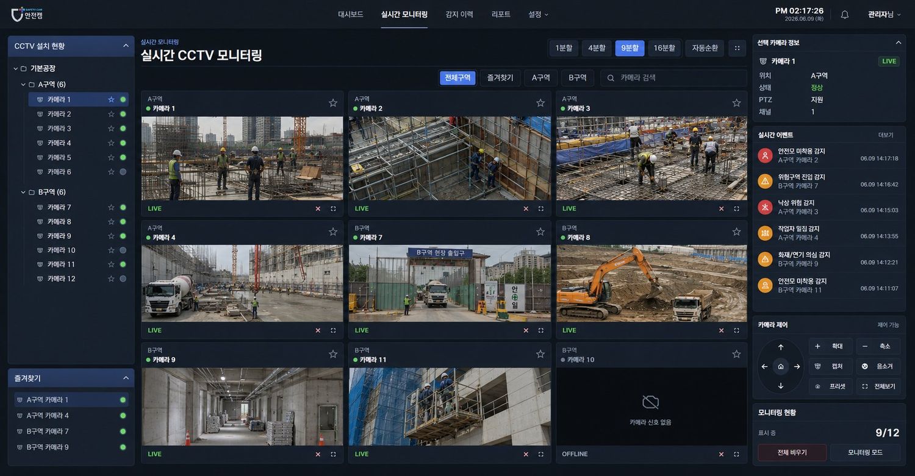Open the 안전모 미착용 감지 event for 카메라 2
Viewport: 915px width, 476px height.
(829, 155)
